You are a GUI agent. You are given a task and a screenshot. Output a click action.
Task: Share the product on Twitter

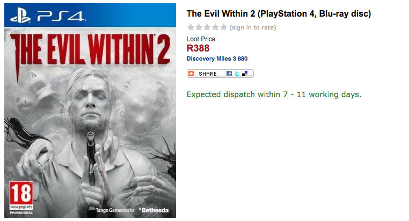(237, 73)
